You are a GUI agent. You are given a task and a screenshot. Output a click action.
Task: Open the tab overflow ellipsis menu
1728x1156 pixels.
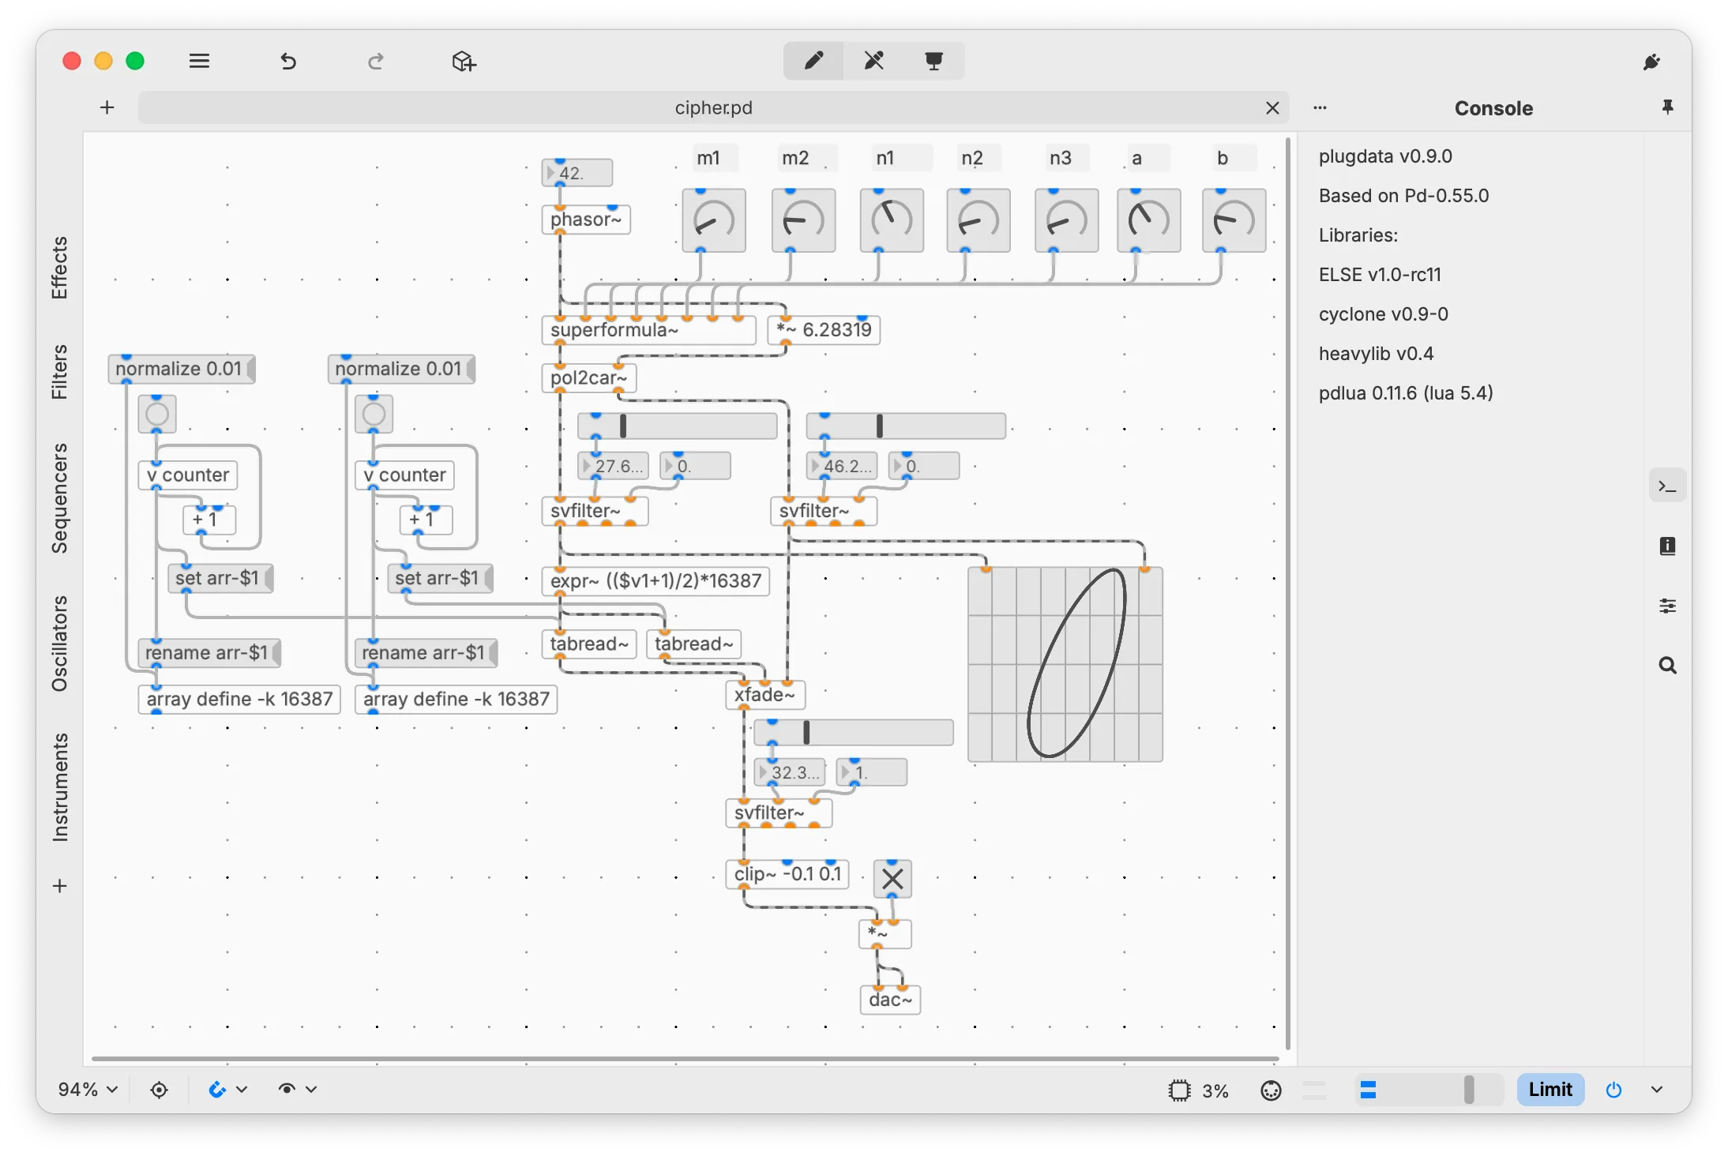click(x=1319, y=107)
